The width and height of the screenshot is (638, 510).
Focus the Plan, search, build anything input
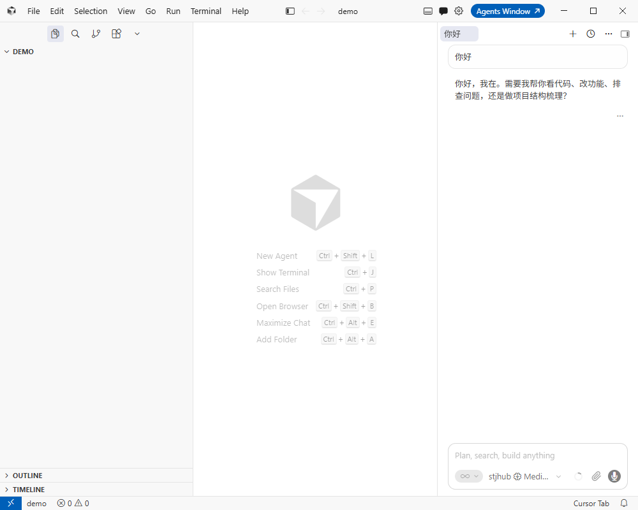pyautogui.click(x=537, y=456)
